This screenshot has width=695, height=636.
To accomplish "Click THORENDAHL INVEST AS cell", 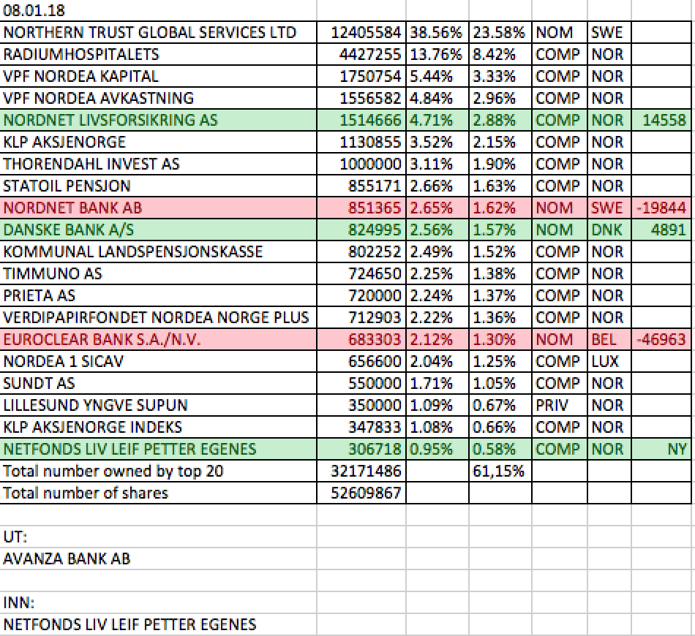I will [158, 164].
